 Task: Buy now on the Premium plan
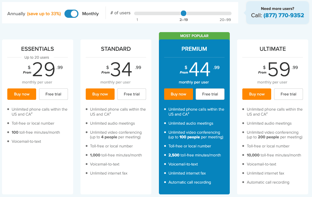pyautogui.click(x=178, y=94)
